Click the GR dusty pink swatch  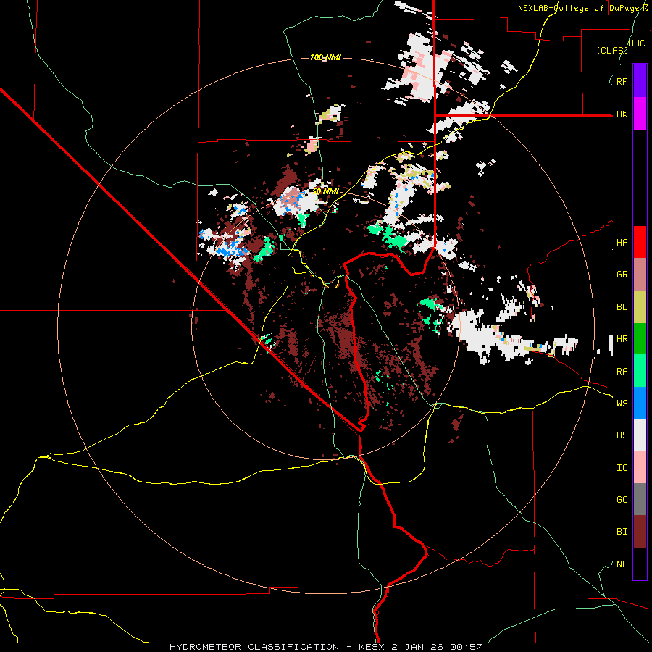coord(640,275)
